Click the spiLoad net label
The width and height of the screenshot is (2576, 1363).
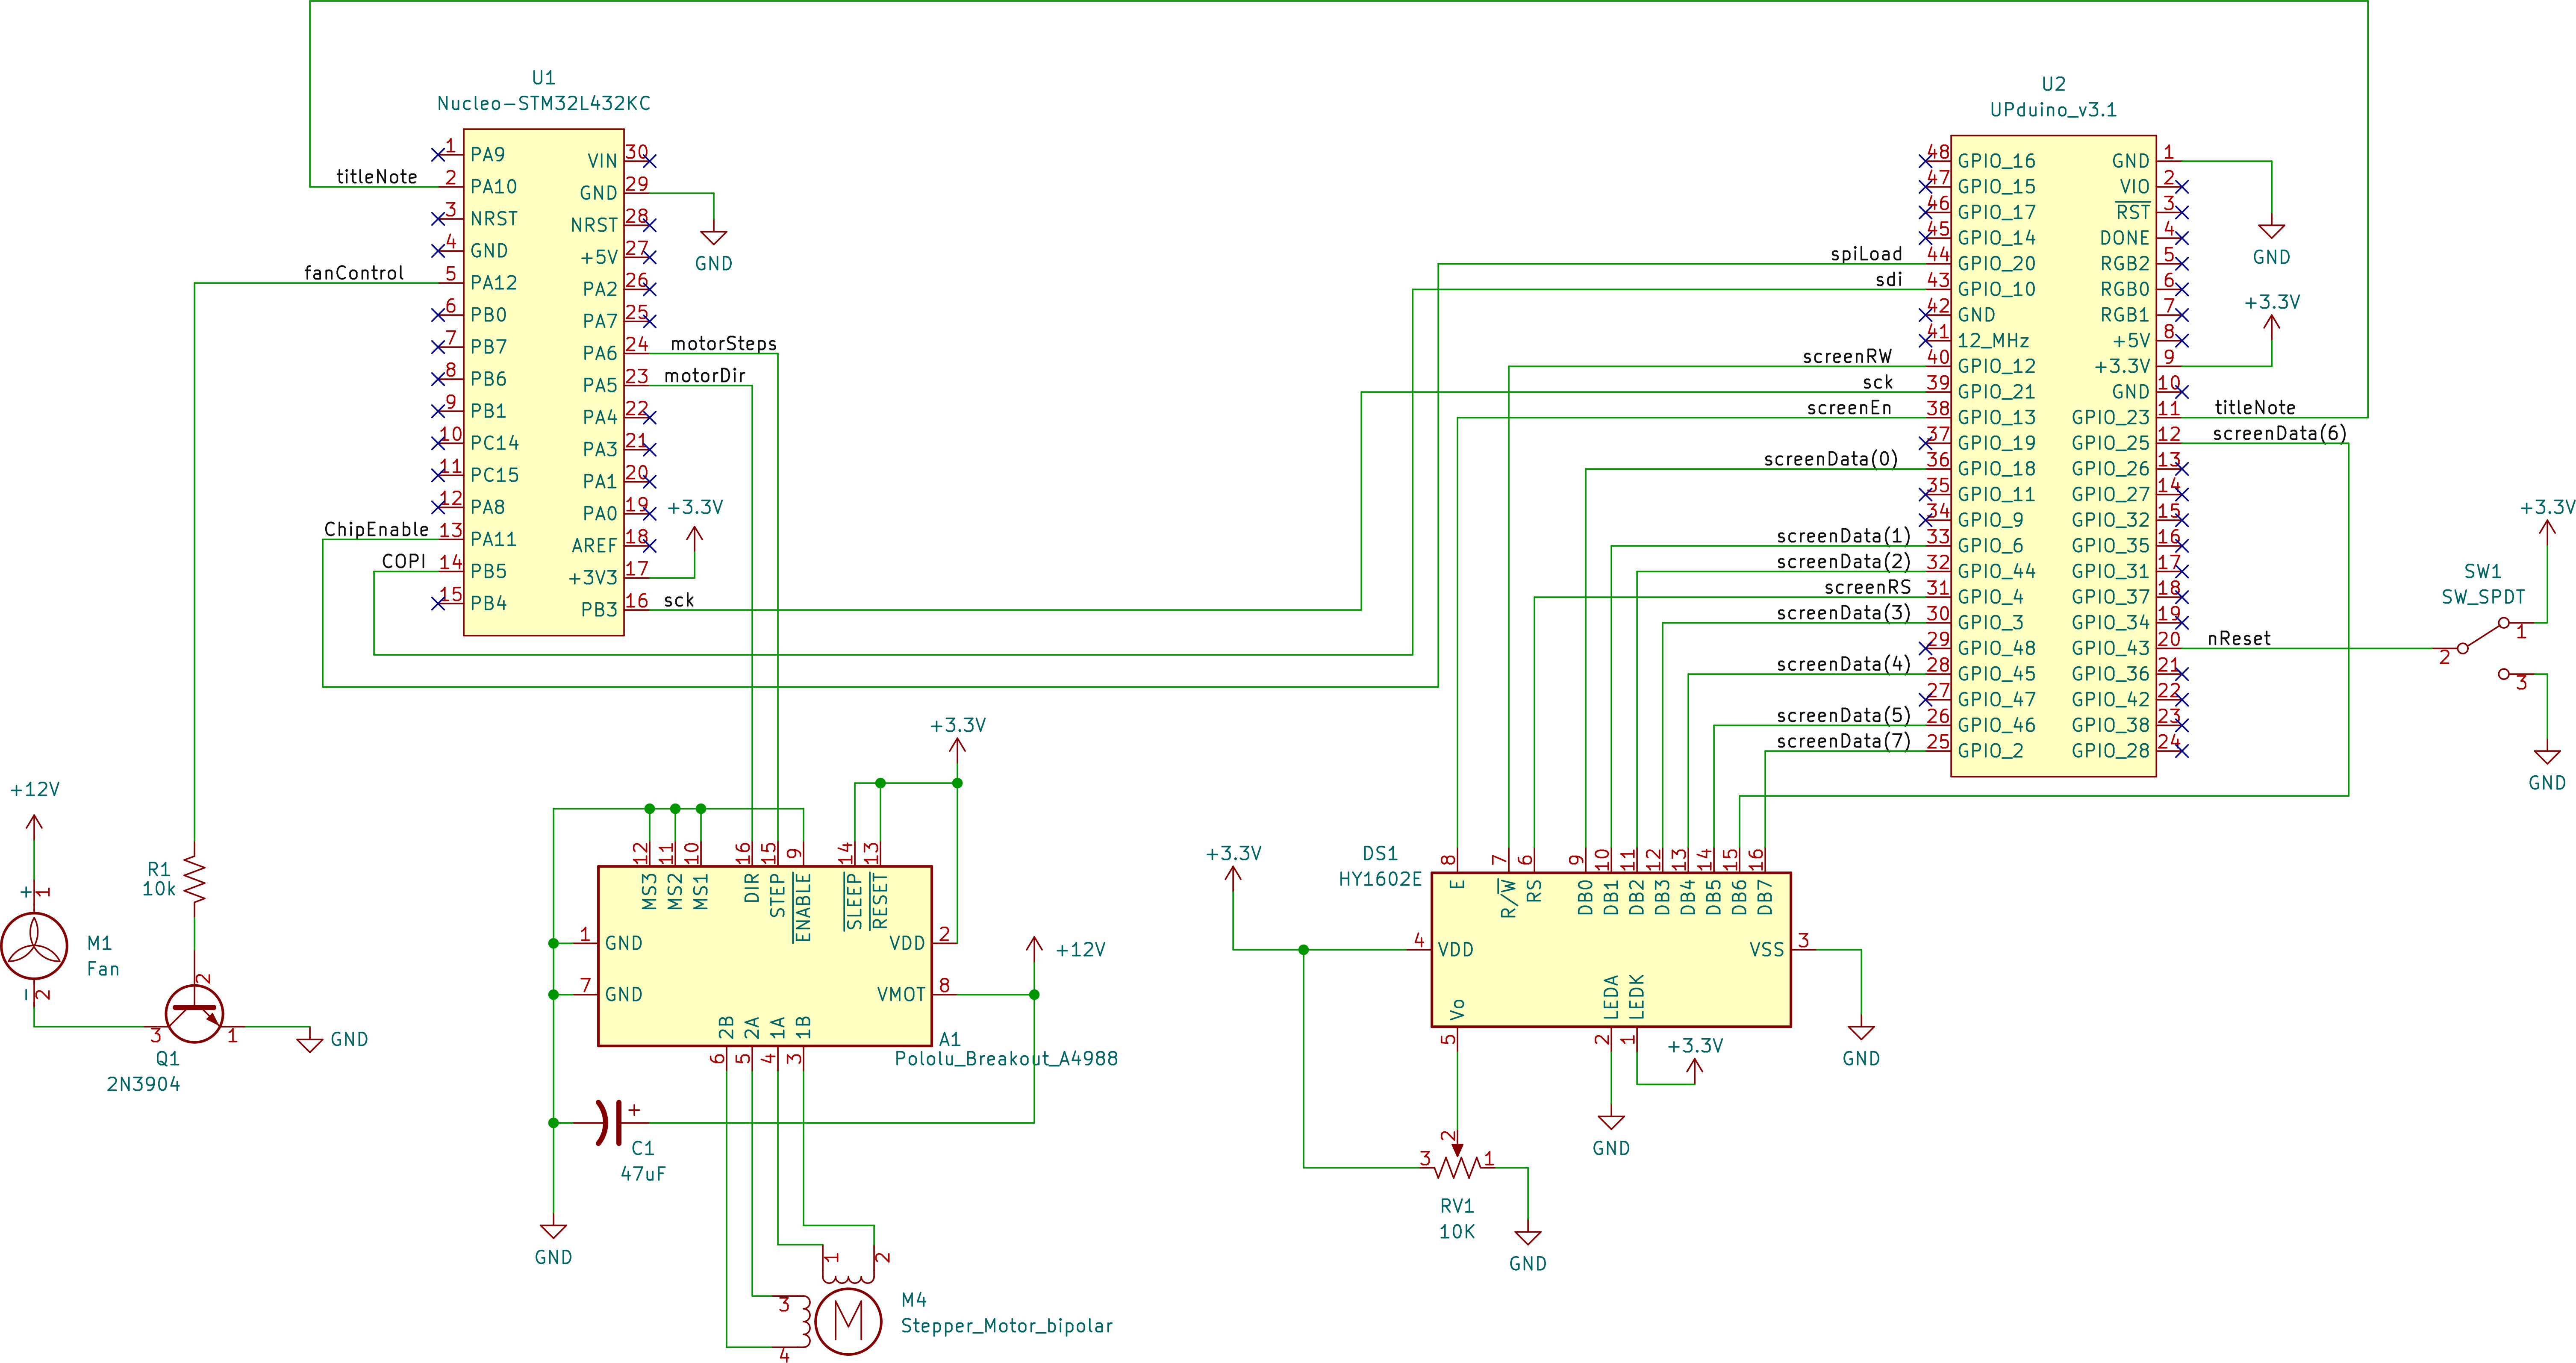(1866, 254)
